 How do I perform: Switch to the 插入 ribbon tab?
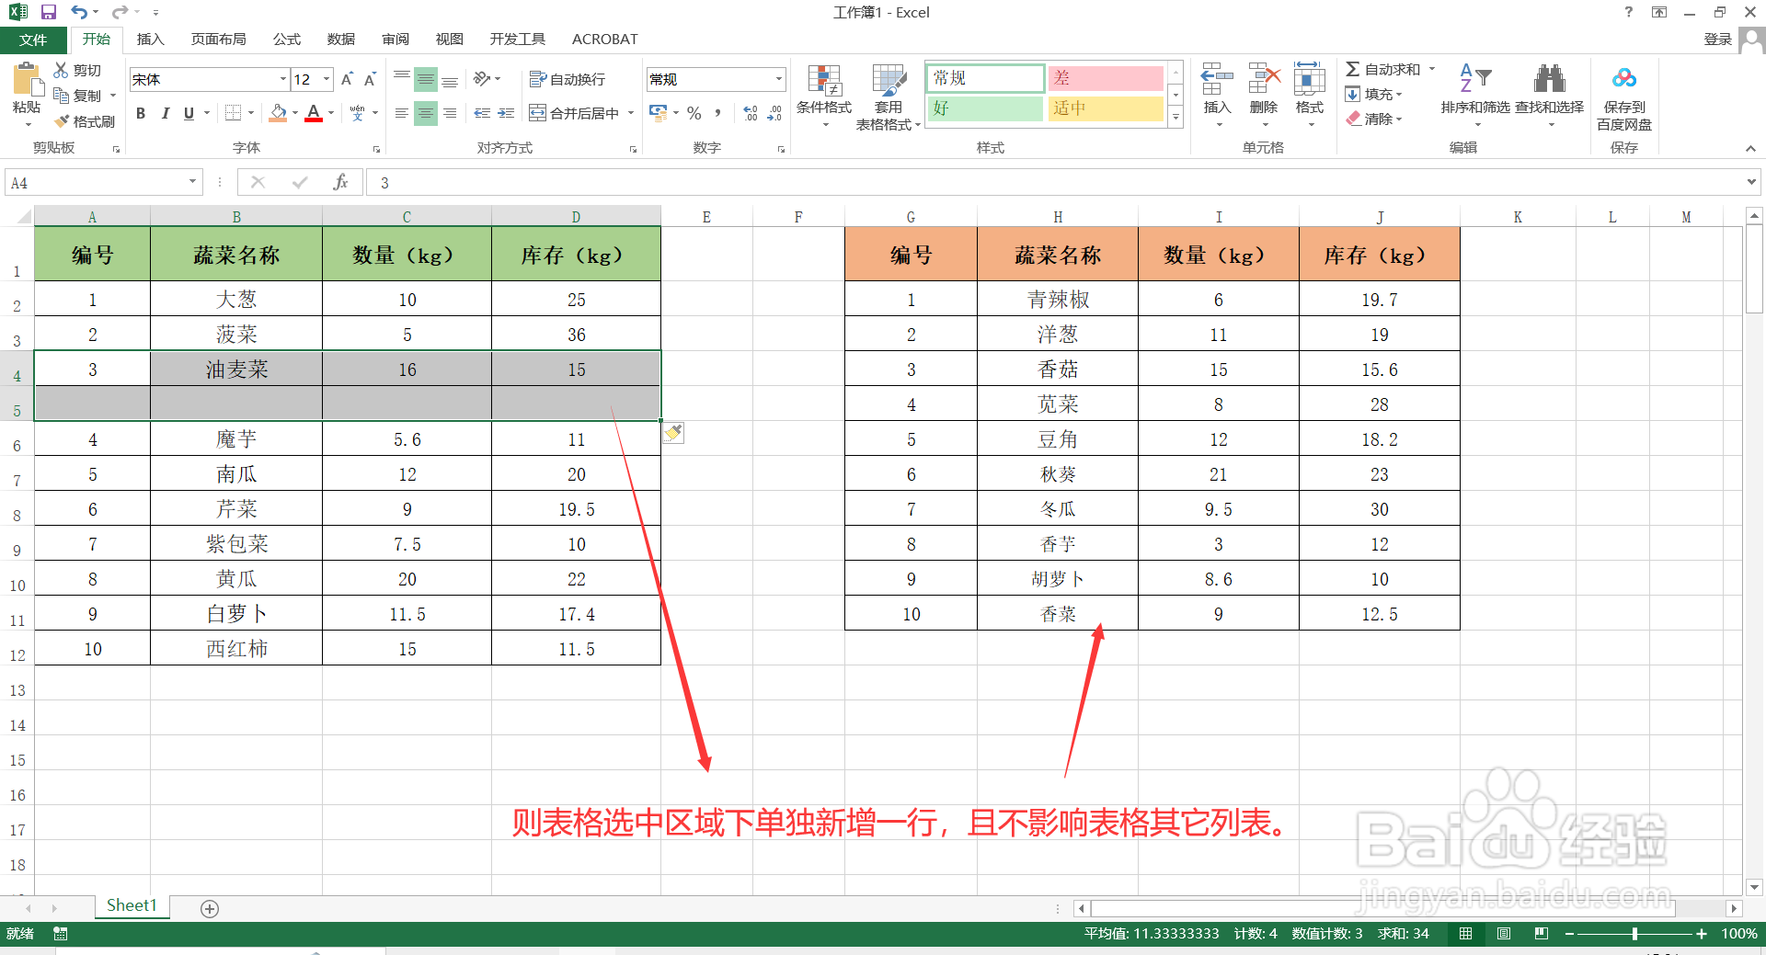(150, 39)
